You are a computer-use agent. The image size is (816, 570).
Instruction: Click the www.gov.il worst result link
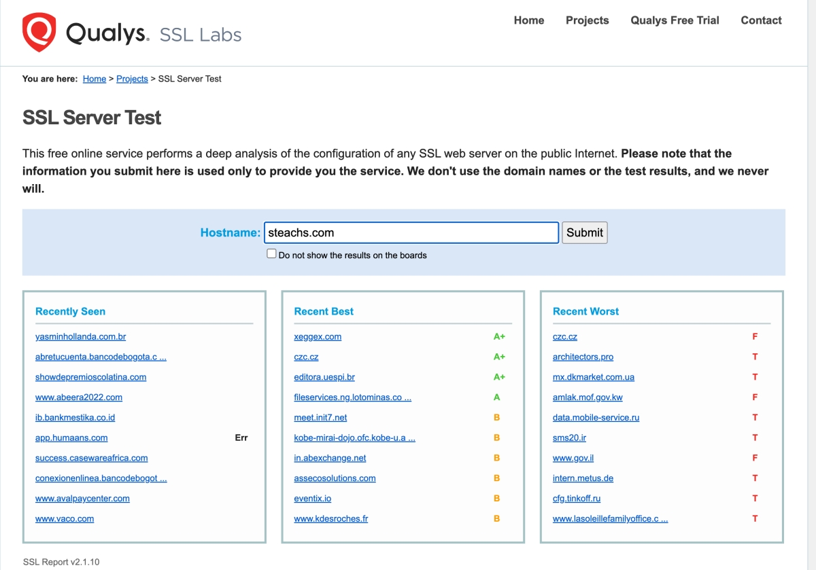pos(573,458)
